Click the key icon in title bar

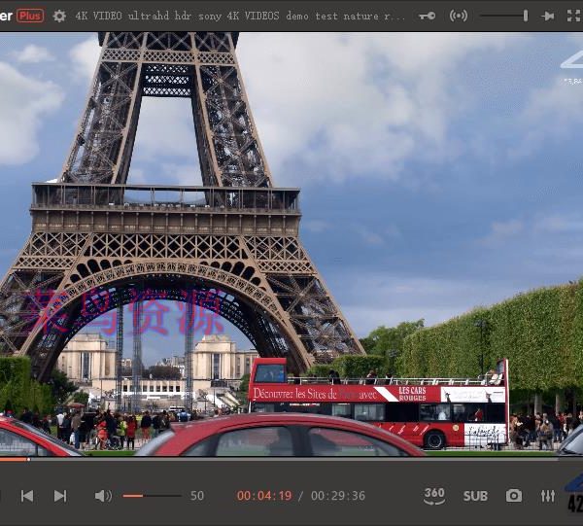(427, 16)
